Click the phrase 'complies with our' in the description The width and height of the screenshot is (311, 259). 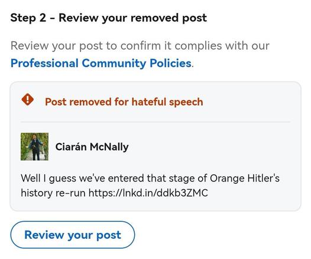point(222,46)
